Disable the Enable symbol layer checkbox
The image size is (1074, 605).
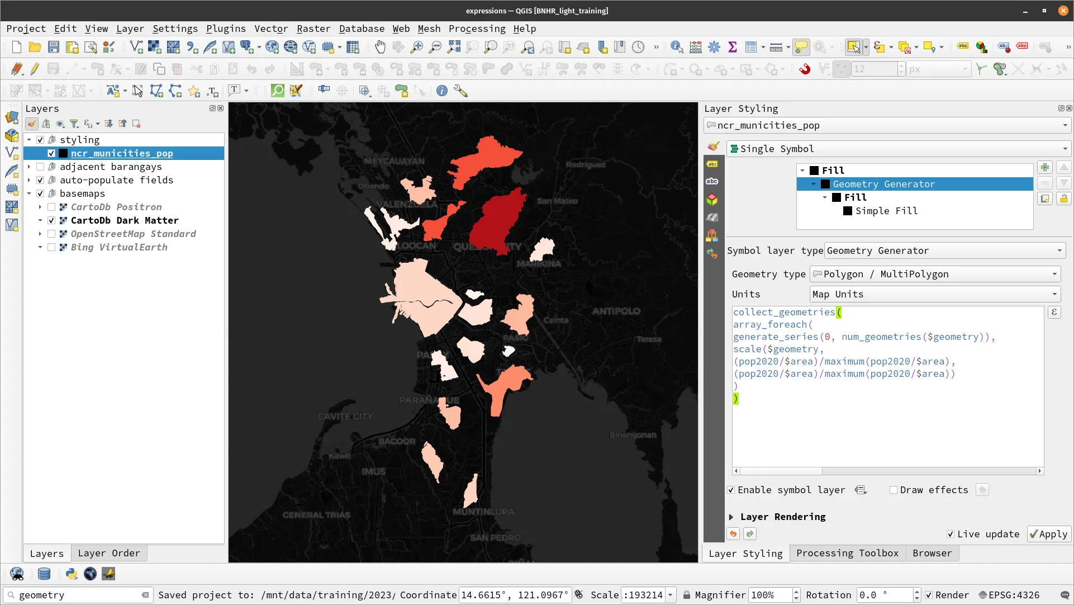tap(730, 490)
